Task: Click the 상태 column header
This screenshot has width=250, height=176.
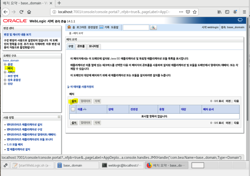Action: pos(111,109)
